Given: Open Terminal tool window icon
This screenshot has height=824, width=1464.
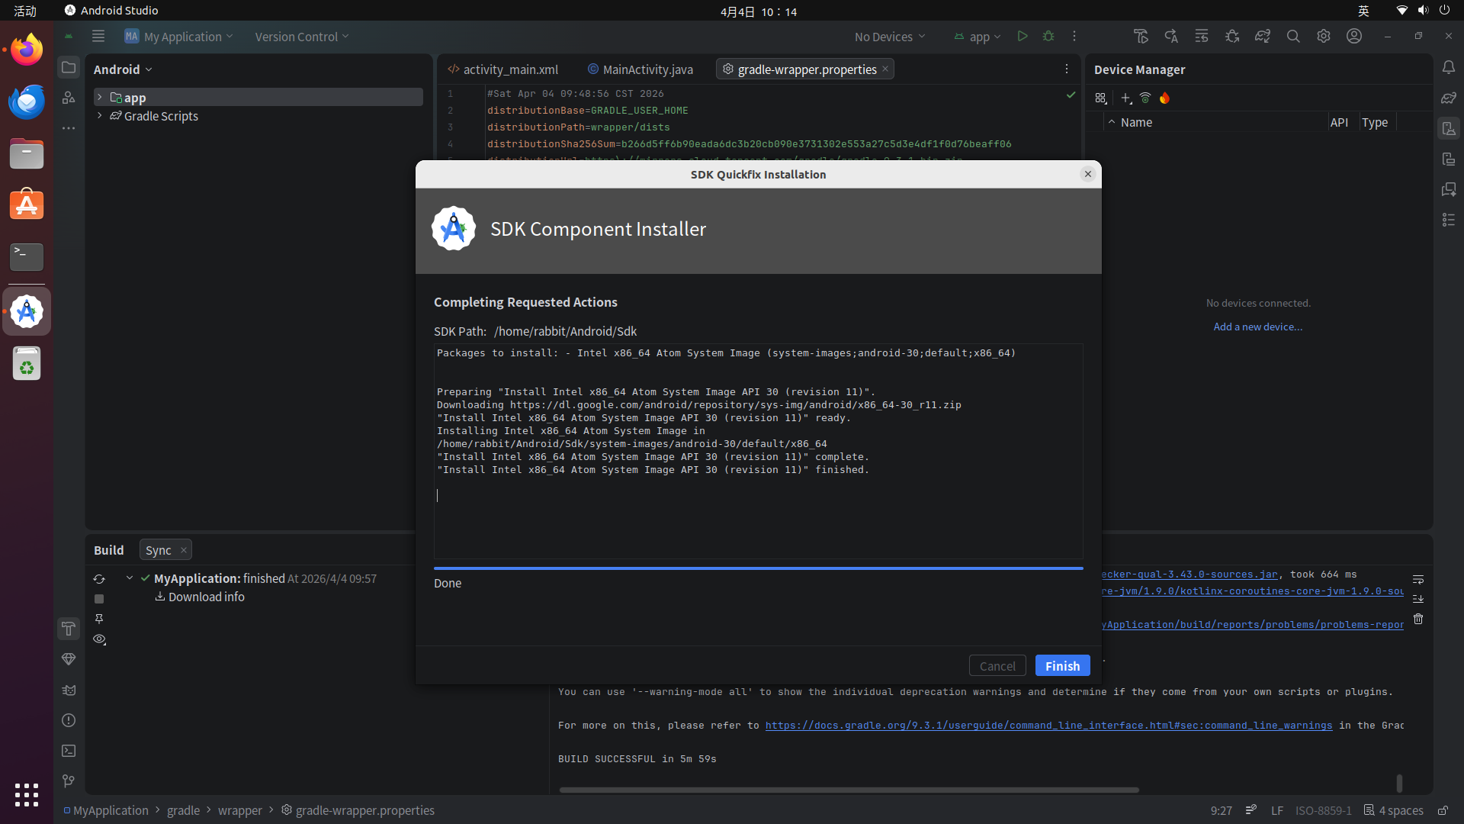Looking at the screenshot, I should [69, 751].
